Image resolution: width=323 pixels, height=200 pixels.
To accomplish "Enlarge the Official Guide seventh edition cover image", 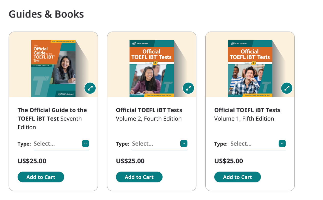I will click(x=90, y=88).
